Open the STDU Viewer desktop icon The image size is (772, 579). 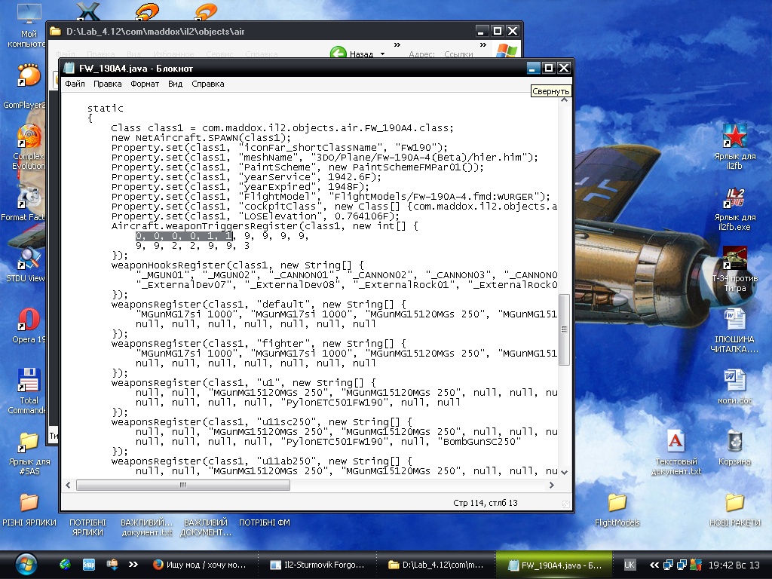(x=28, y=260)
